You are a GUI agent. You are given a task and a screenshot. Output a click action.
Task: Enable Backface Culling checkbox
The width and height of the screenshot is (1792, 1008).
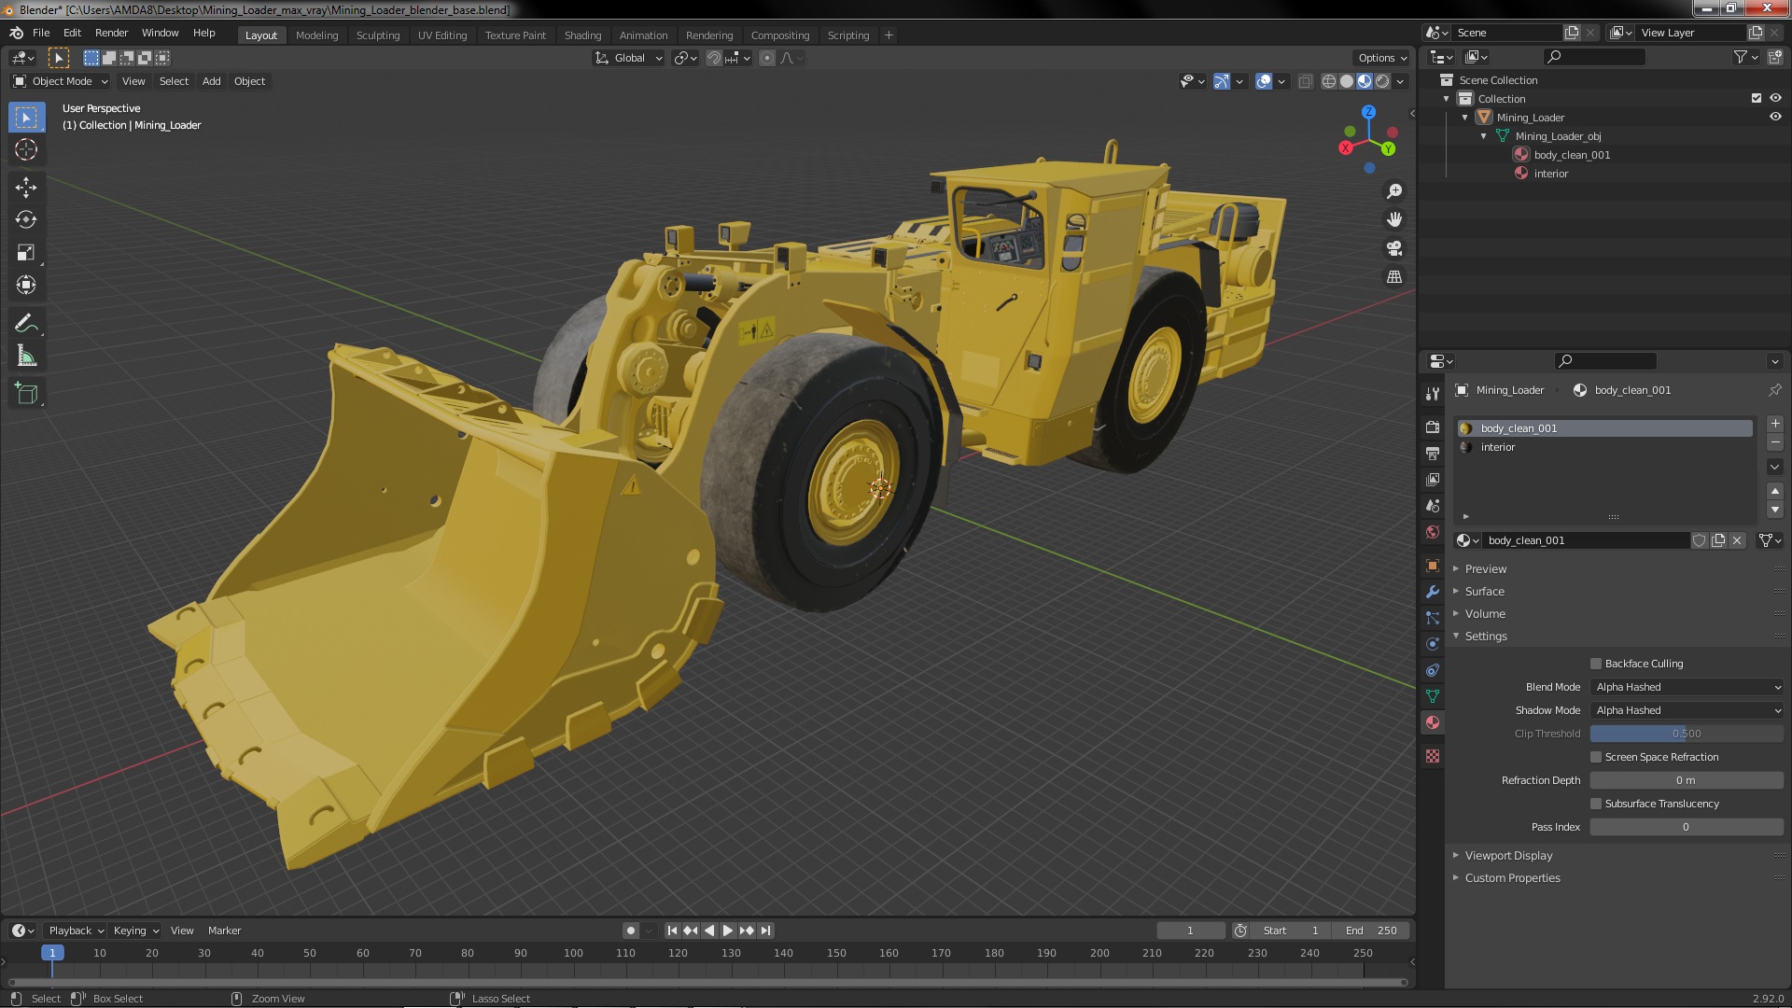[1596, 664]
